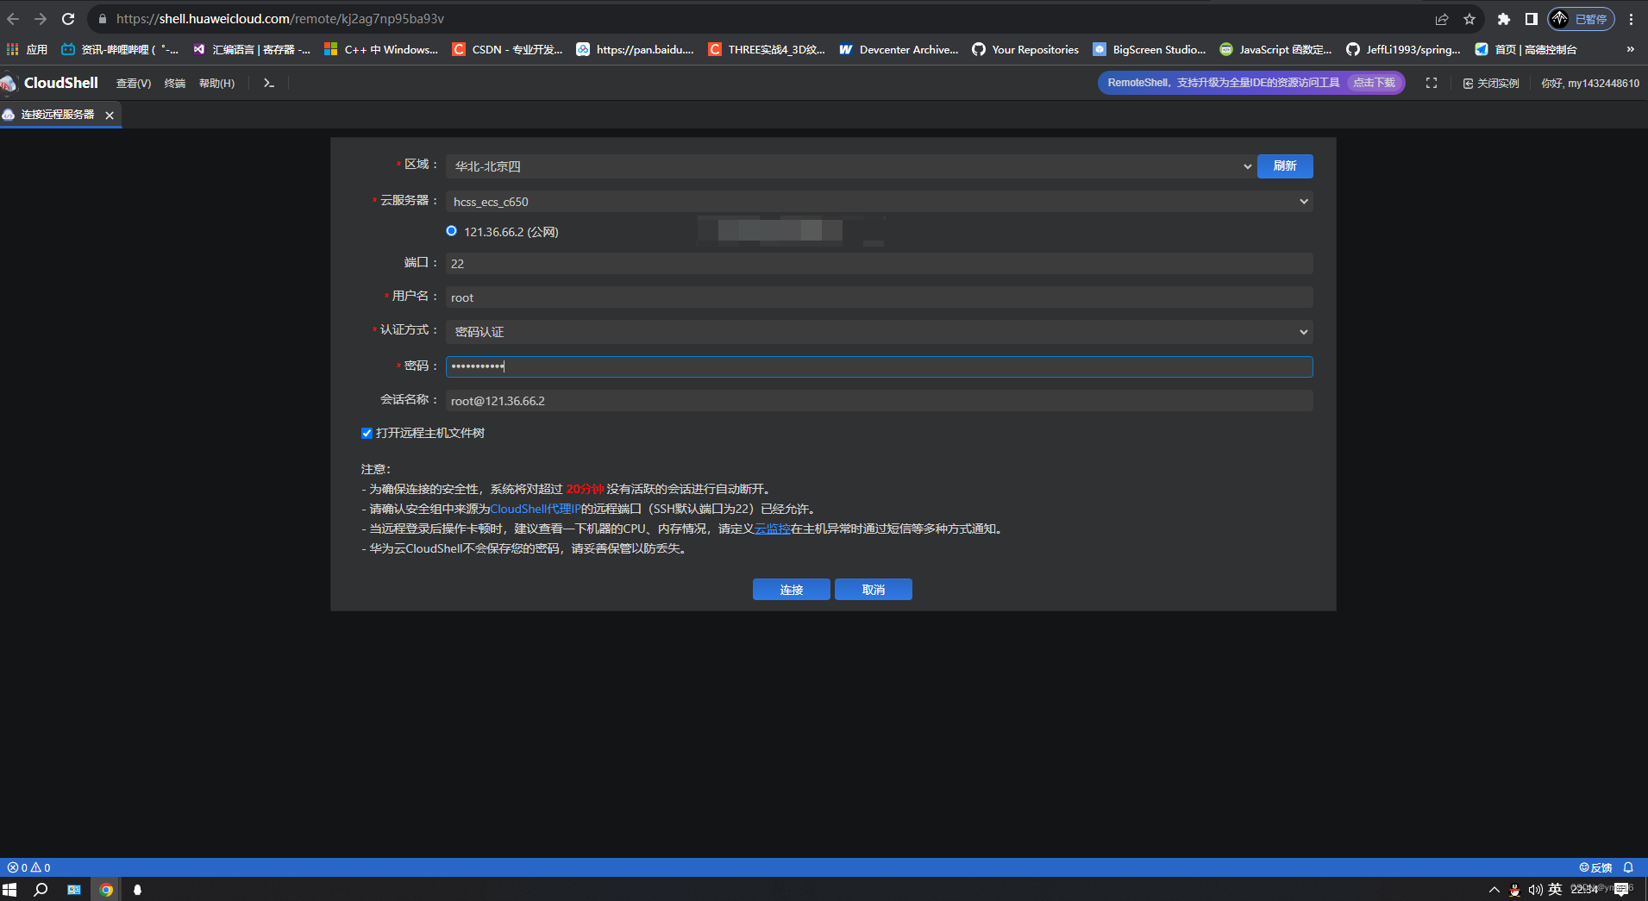Click the Chrome profile 已暂停 button

[x=1582, y=19]
